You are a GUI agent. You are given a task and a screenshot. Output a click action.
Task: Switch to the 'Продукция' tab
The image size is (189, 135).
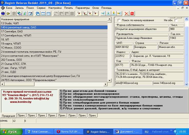point(8,116)
